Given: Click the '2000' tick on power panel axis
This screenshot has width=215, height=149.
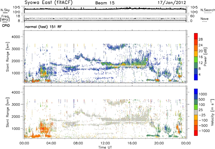Looking at the screenshot, I should click(x=16, y=61).
